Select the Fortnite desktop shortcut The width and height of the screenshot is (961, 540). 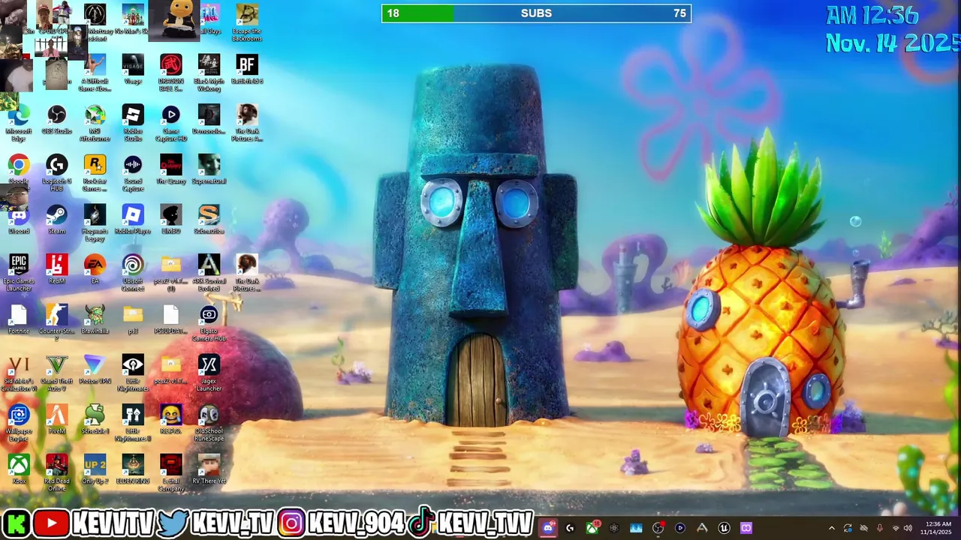19,319
